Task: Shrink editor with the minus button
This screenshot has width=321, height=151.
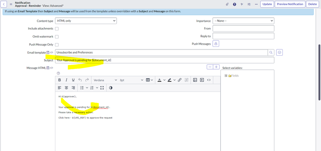Action: click(210, 67)
